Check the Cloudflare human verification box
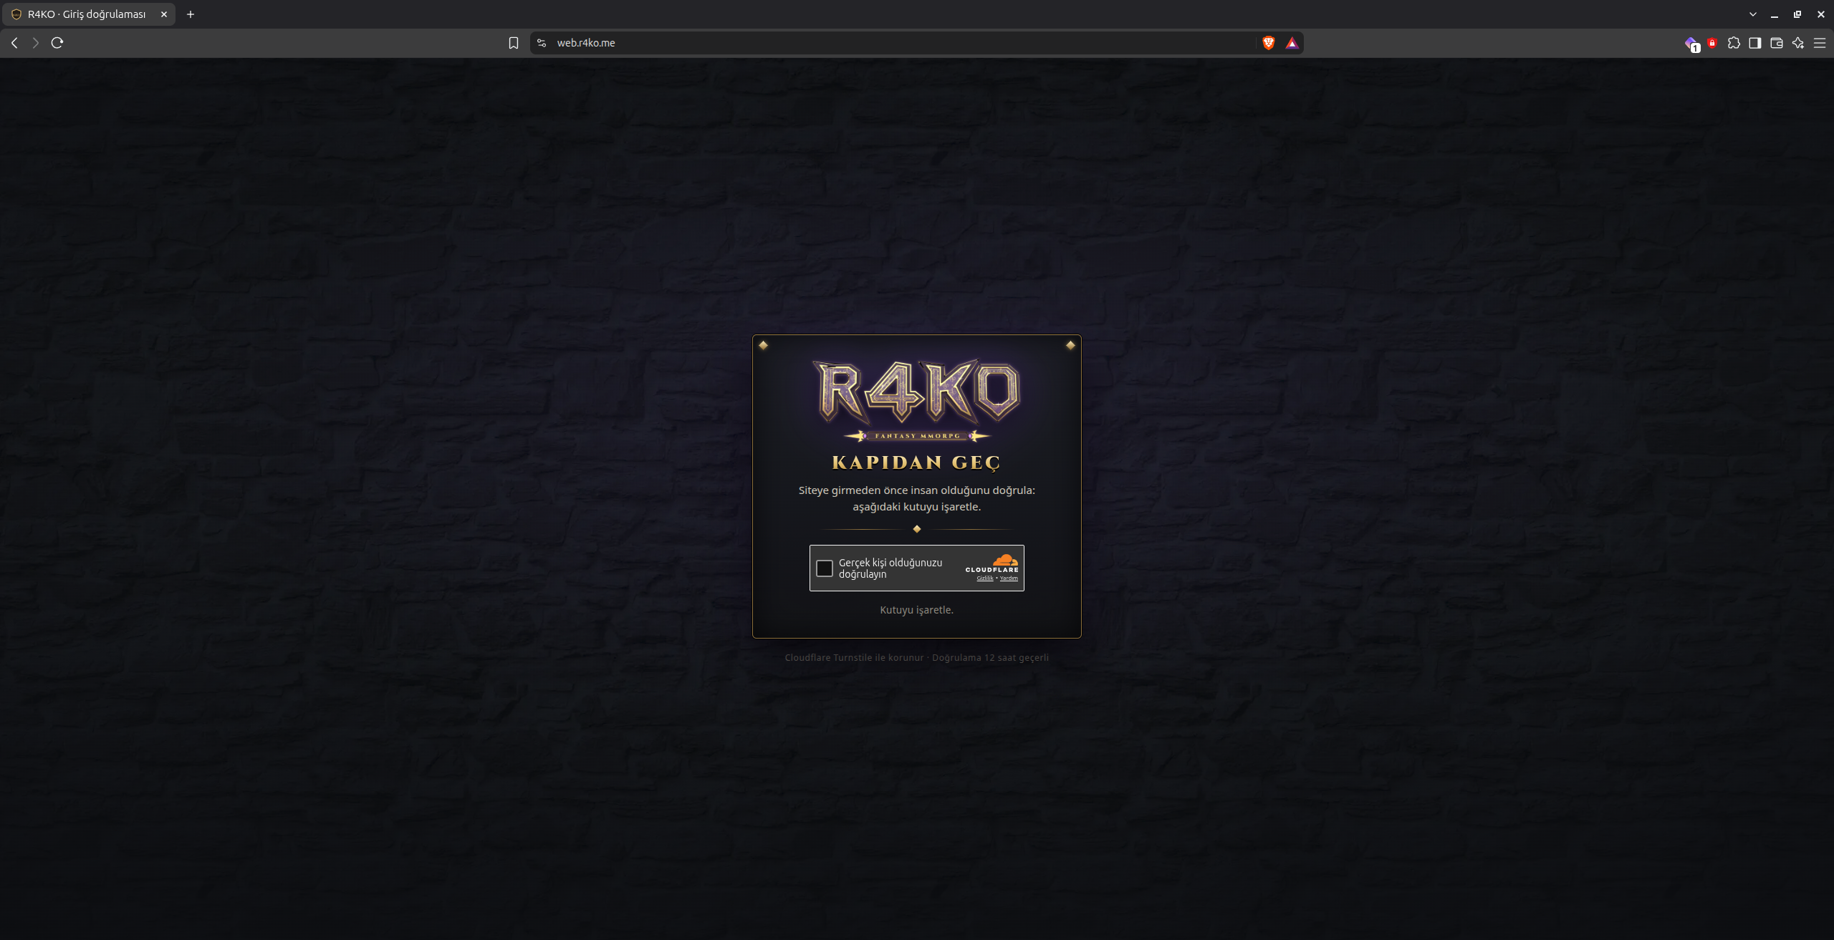 pyautogui.click(x=825, y=568)
